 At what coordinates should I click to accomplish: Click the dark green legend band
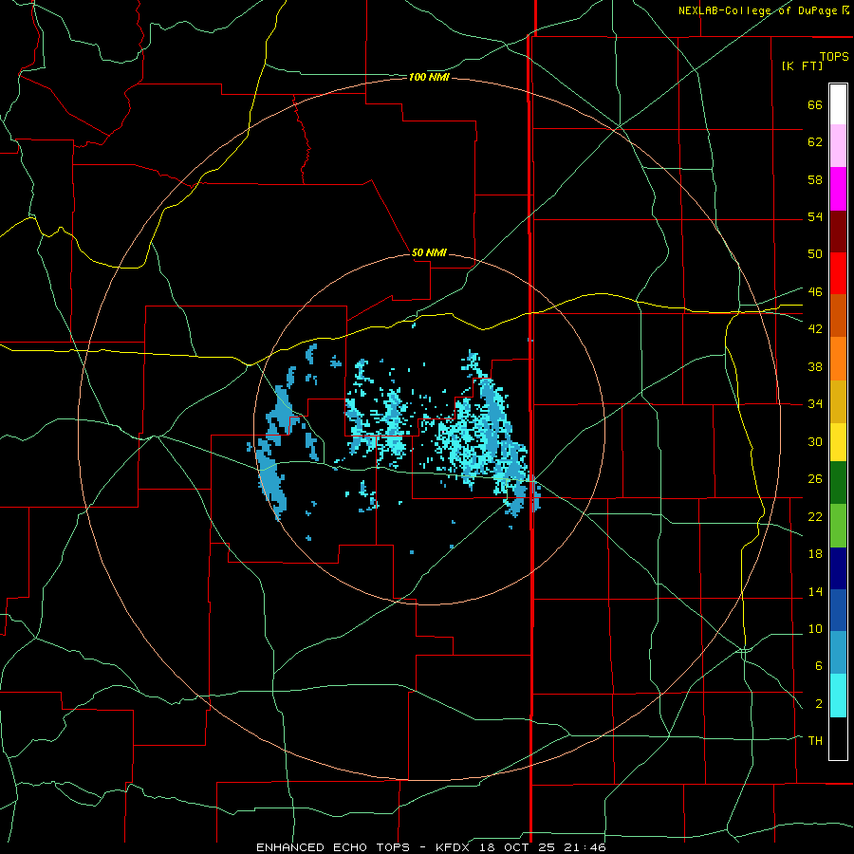click(838, 483)
